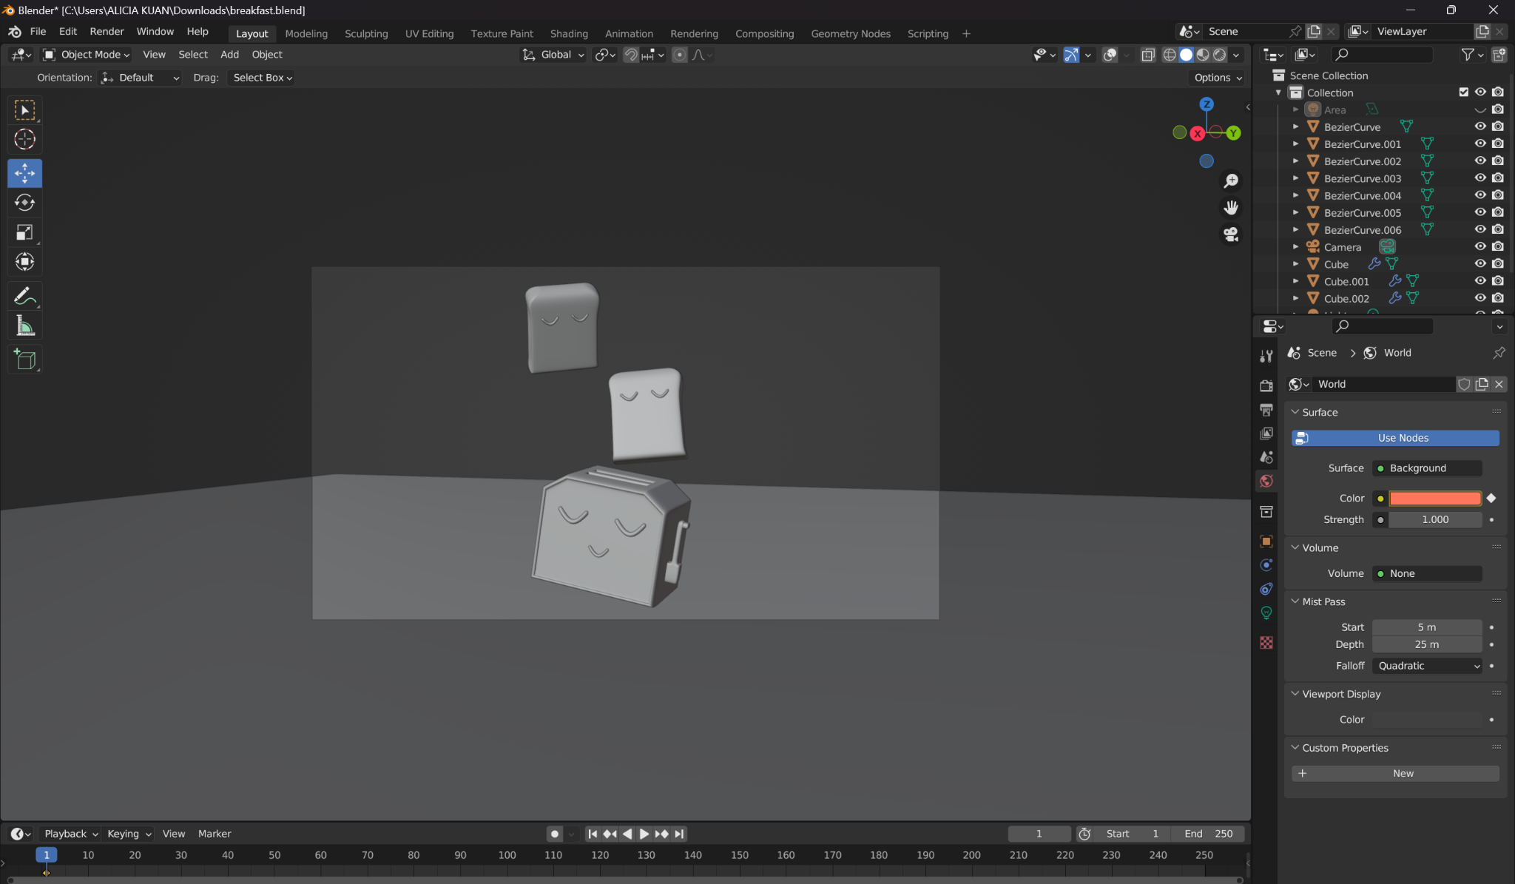This screenshot has width=1515, height=884.
Task: Open the Tool properties tab
Action: [x=1266, y=356]
